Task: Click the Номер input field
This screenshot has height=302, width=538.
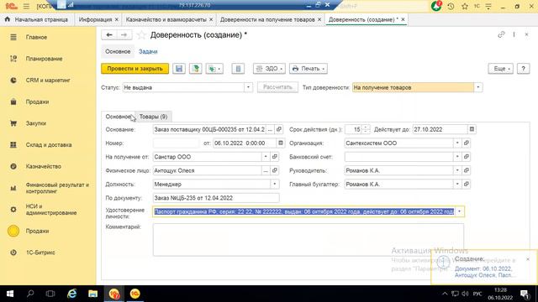Action: (x=176, y=143)
